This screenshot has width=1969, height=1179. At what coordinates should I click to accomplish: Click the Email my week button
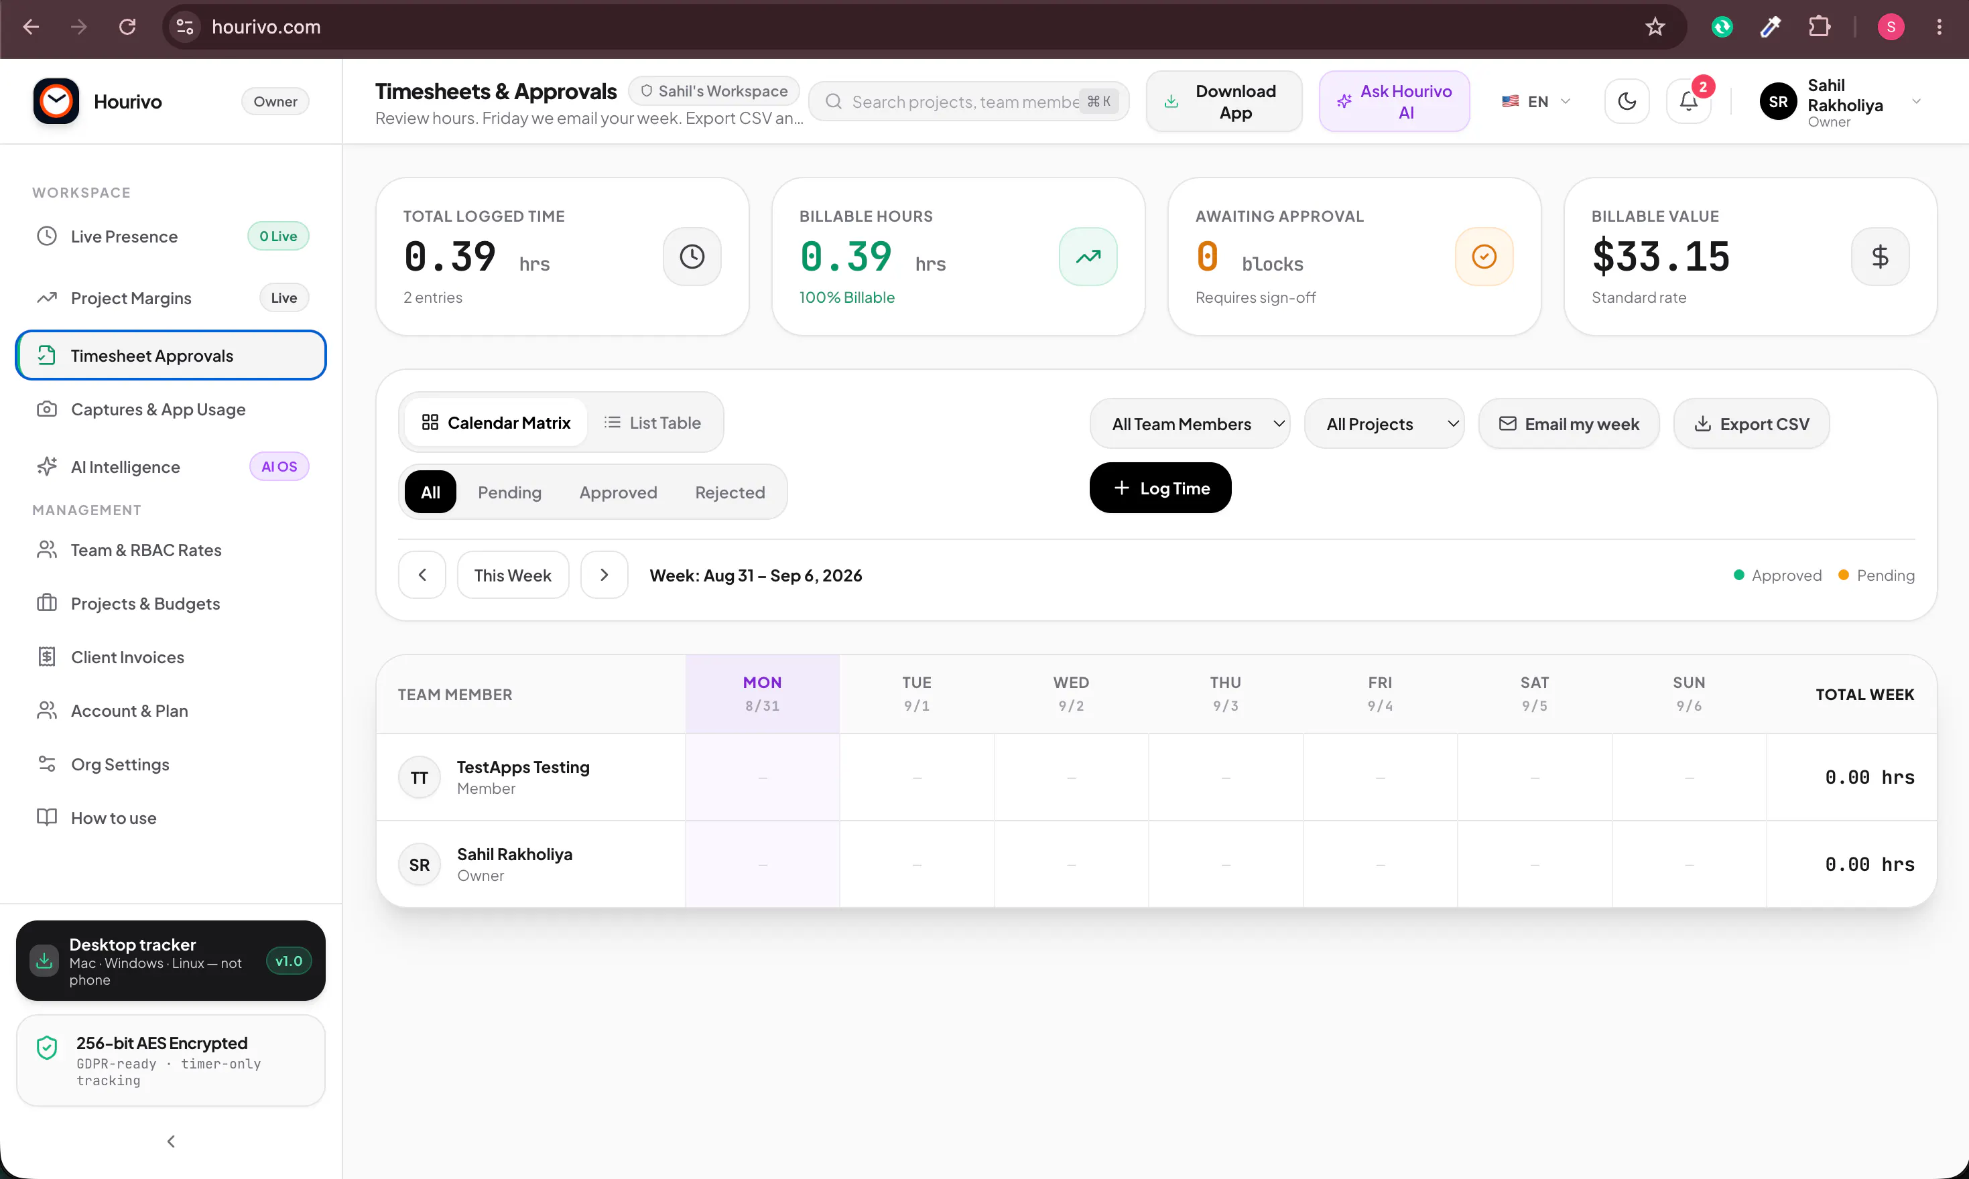click(x=1568, y=423)
